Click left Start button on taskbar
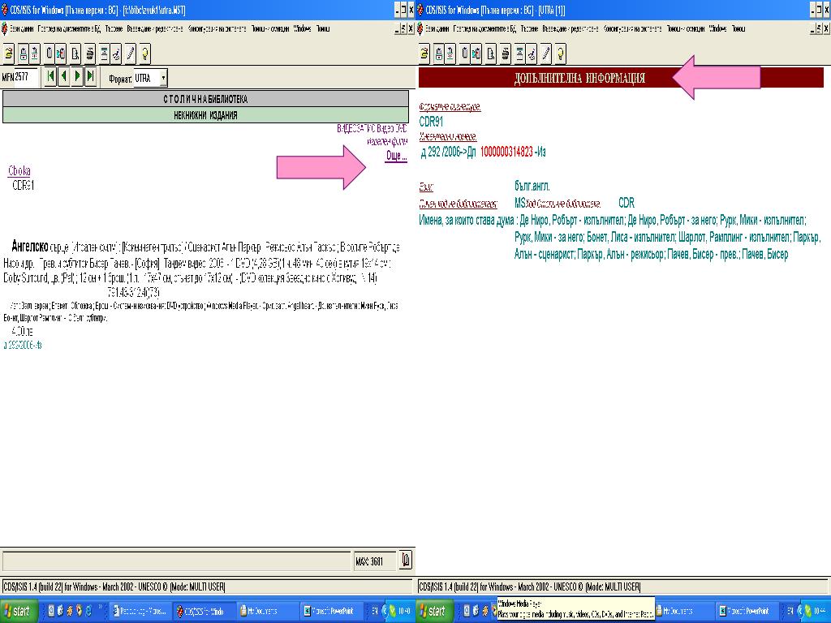831x623 pixels. tap(19, 612)
